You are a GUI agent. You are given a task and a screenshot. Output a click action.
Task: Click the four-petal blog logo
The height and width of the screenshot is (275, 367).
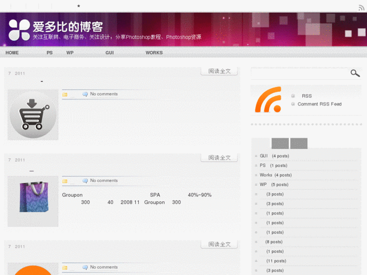19,30
